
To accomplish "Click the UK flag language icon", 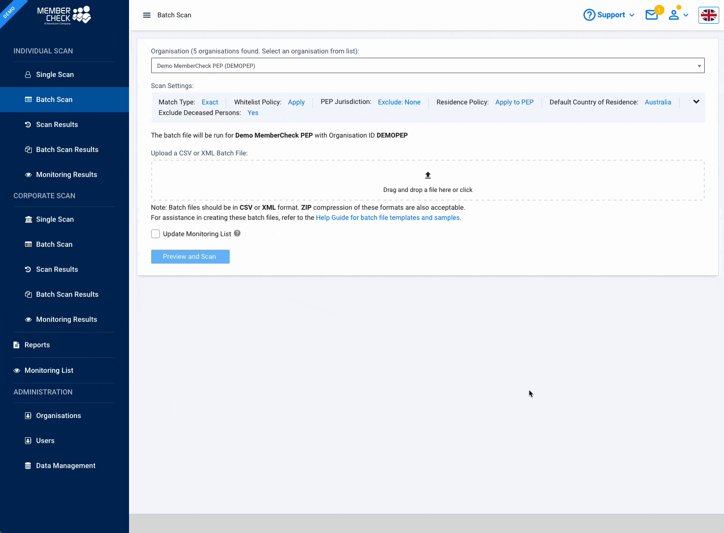I will coord(709,15).
